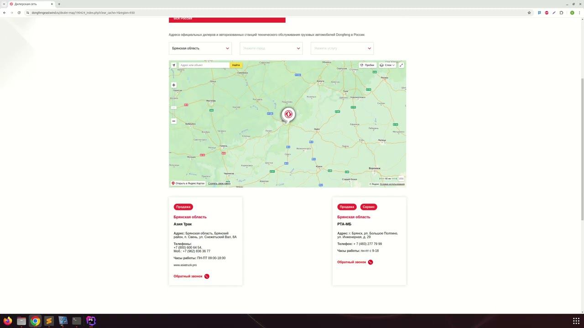
Task: Click the map geolocation arrow icon
Action: click(x=174, y=65)
